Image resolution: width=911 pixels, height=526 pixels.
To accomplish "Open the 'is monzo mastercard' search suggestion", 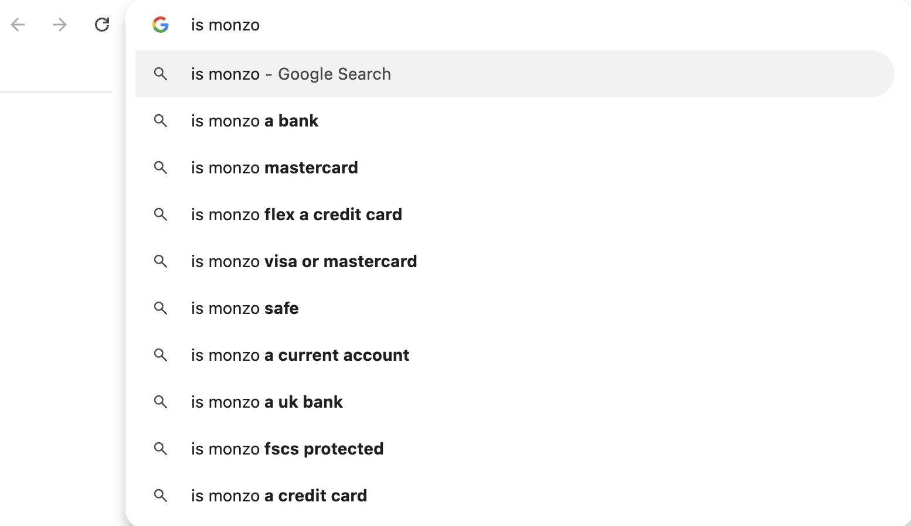I will 274,168.
